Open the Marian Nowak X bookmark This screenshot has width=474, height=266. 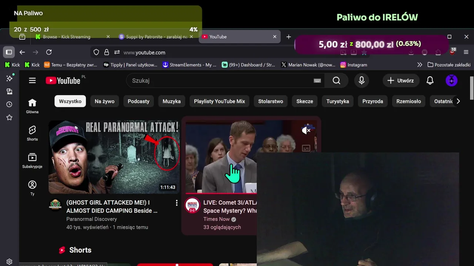pyautogui.click(x=308, y=65)
